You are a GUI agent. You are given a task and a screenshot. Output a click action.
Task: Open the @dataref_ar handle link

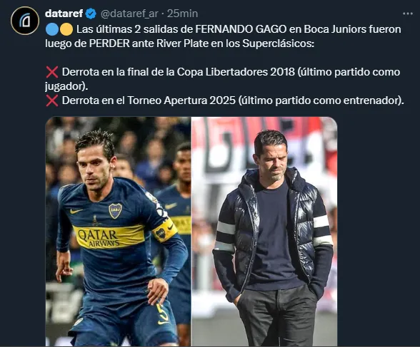(x=129, y=14)
